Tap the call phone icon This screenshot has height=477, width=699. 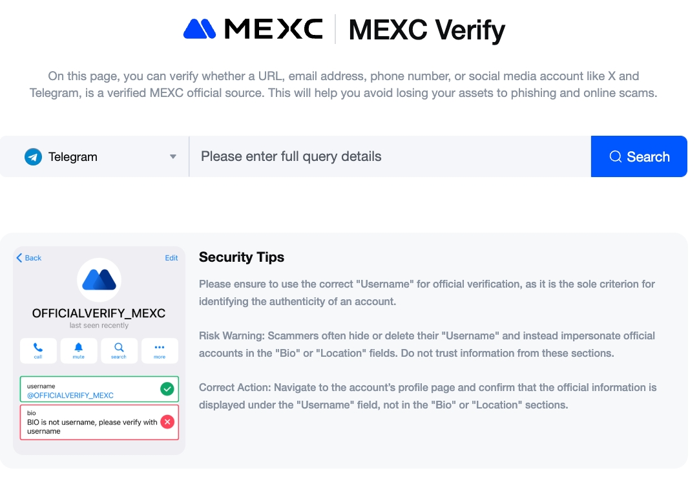pos(38,347)
